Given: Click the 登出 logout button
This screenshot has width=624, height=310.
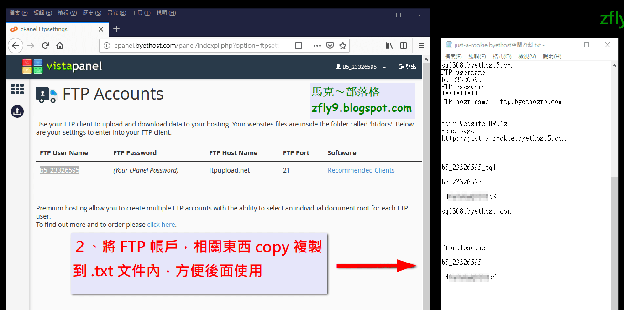Looking at the screenshot, I should pyautogui.click(x=407, y=67).
